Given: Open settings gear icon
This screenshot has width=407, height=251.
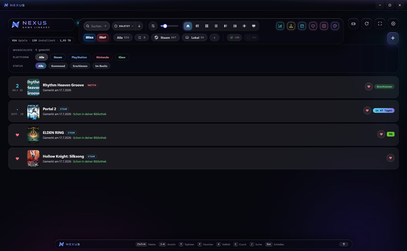Looking at the screenshot, I should pyautogui.click(x=393, y=24).
